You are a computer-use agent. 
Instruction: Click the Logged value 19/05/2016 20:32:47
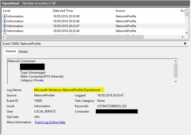pyautogui.click(x=110, y=95)
